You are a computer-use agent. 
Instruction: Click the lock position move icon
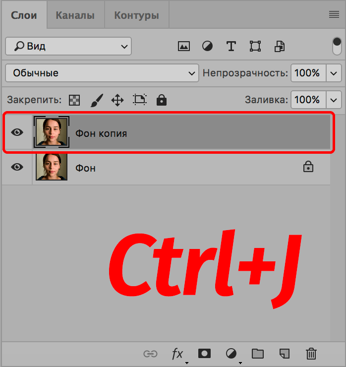[x=117, y=100]
